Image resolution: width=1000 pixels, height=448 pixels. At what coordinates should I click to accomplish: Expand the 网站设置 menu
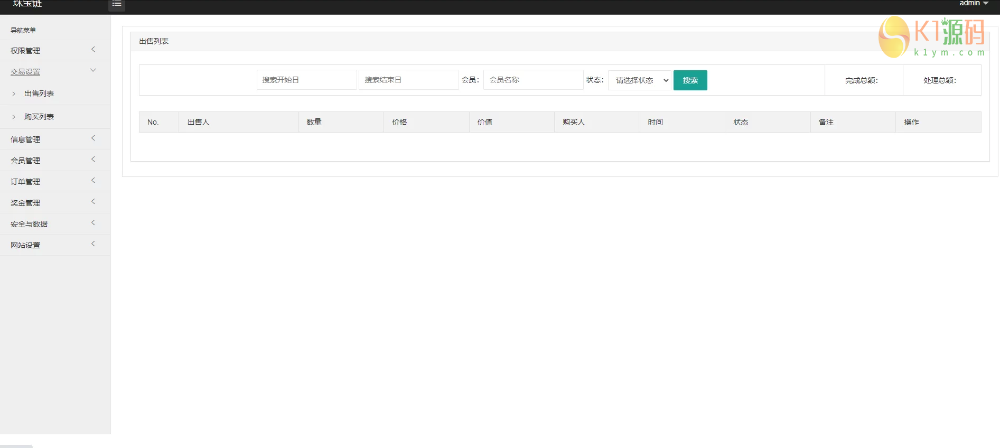(x=55, y=245)
